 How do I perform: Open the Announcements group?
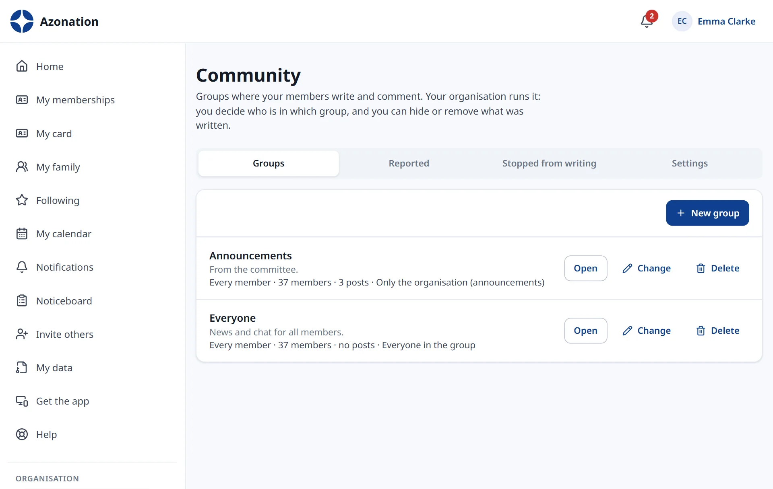tap(585, 268)
